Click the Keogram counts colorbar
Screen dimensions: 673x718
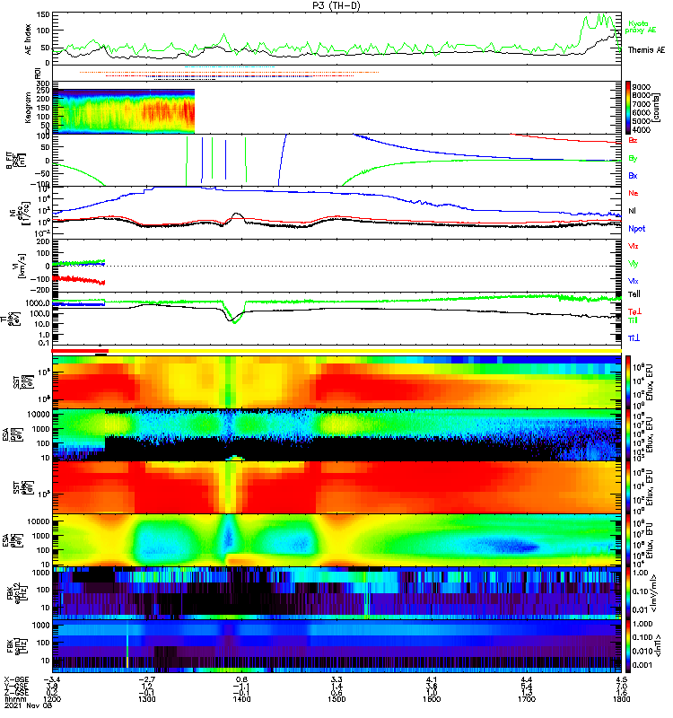pos(628,108)
